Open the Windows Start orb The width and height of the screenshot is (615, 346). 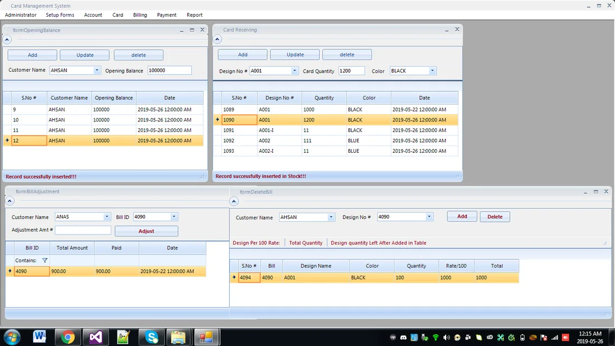(12, 337)
